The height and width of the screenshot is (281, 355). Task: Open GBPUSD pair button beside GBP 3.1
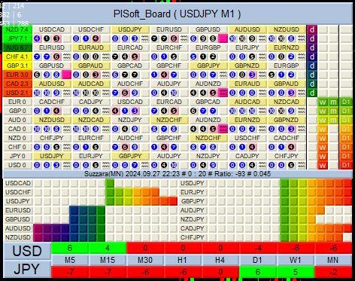pos(52,66)
